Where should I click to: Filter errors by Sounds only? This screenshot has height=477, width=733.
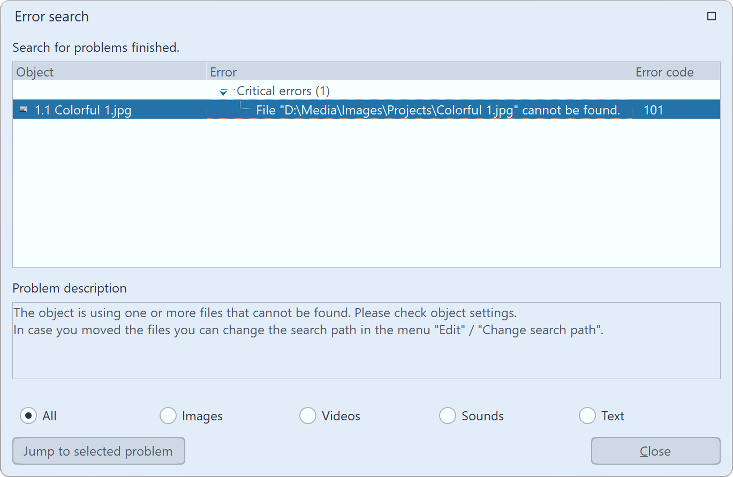click(x=448, y=416)
